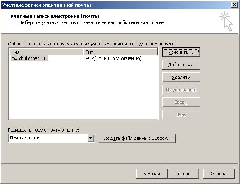
Task: Close the dialog with the X button
Action: [234, 5]
